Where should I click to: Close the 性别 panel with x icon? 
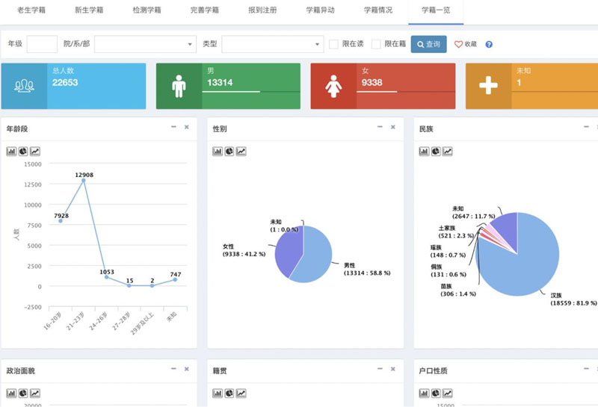click(x=393, y=128)
